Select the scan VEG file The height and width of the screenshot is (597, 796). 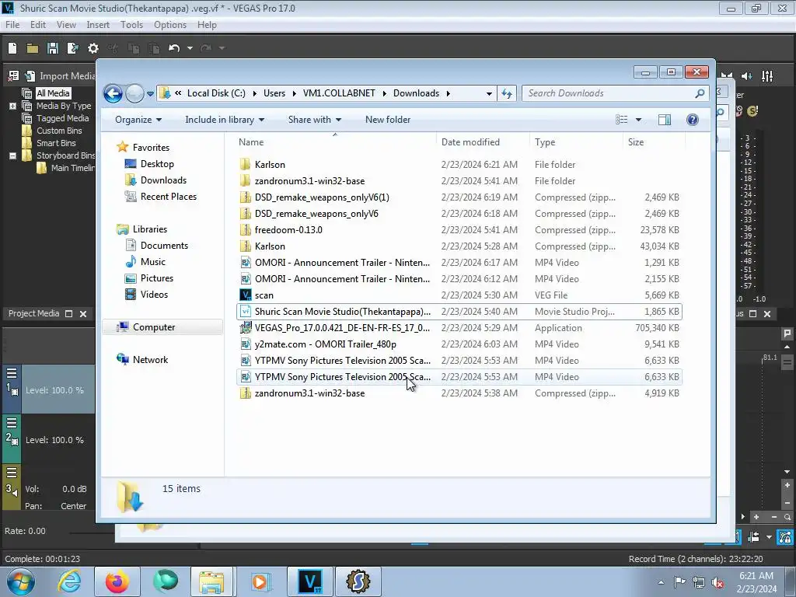[459, 295]
